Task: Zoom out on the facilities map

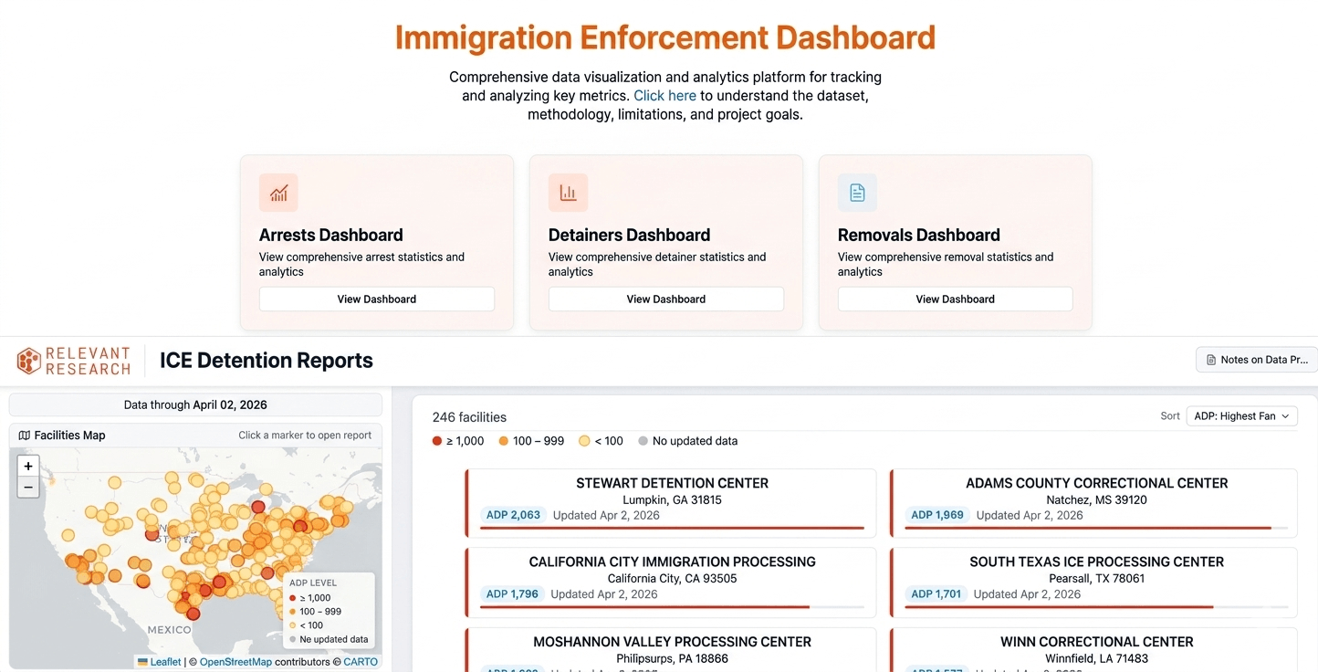Action: (28, 488)
